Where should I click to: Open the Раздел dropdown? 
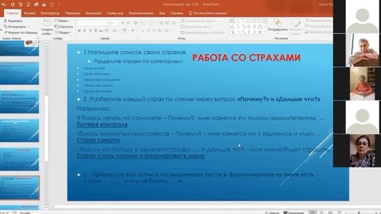(63, 32)
